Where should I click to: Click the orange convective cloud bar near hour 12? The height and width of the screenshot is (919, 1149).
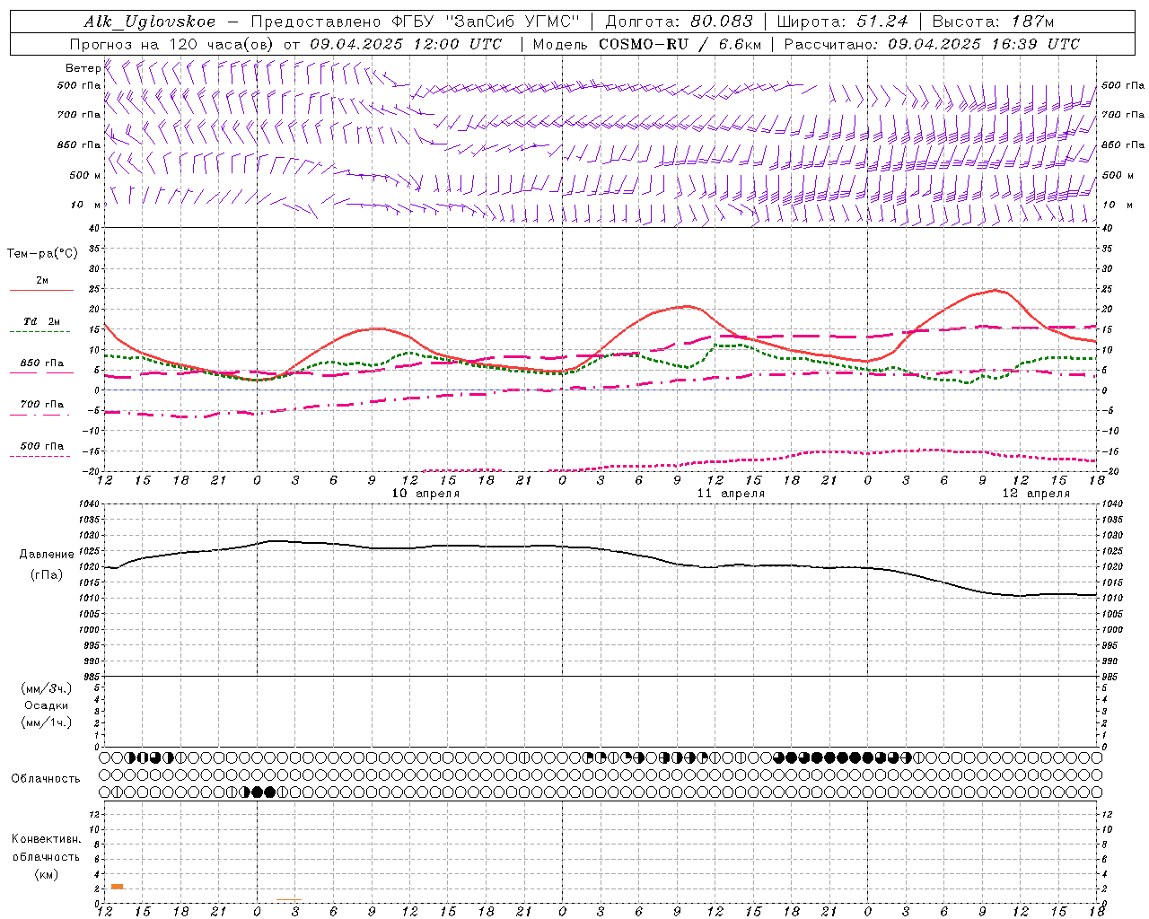tap(117, 887)
